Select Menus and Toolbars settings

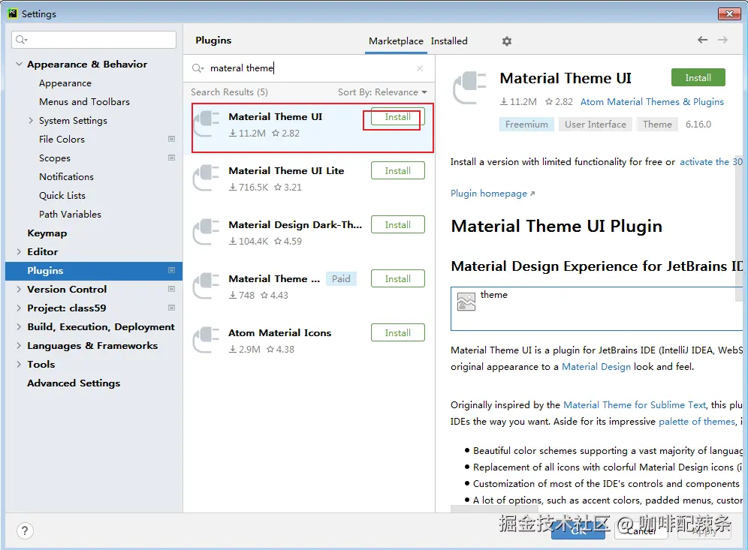[84, 101]
